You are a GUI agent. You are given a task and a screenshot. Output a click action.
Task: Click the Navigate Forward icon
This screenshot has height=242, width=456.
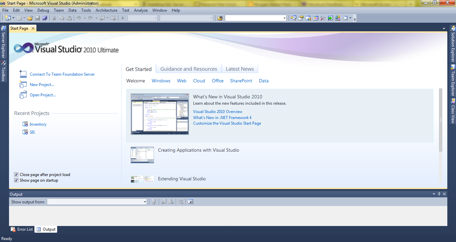(x=113, y=18)
